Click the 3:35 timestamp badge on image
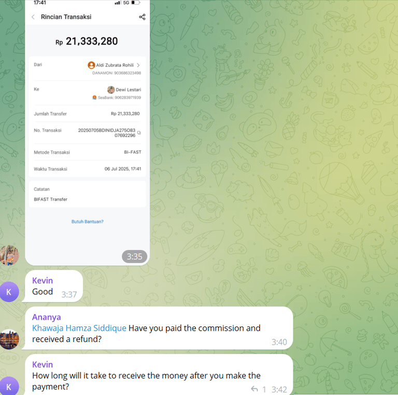Viewport: 398px width, 395px height. pyautogui.click(x=135, y=256)
